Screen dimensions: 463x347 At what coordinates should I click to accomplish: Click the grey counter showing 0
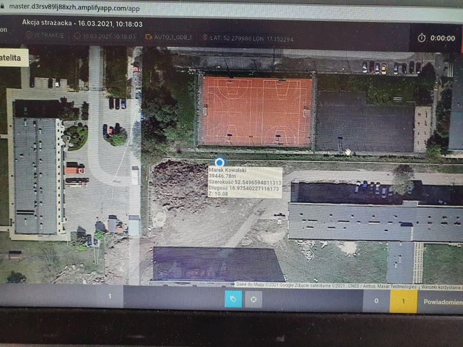click(x=376, y=301)
